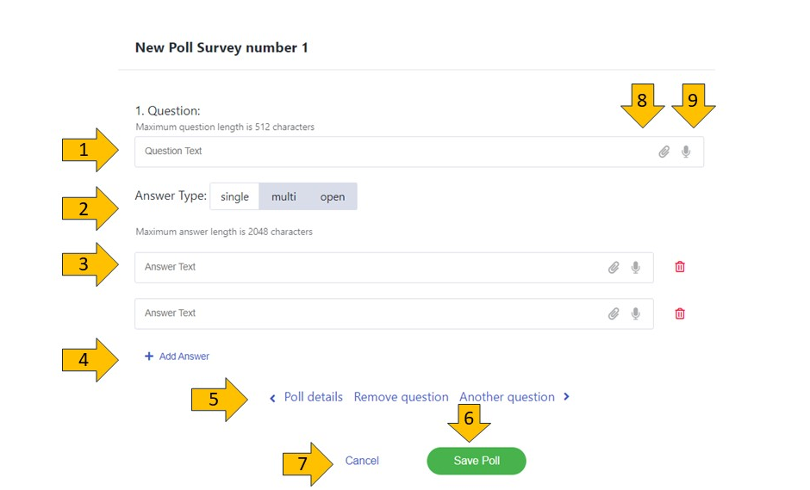Record audio for the second Answer Text field
The width and height of the screenshot is (810, 490).
point(636,313)
